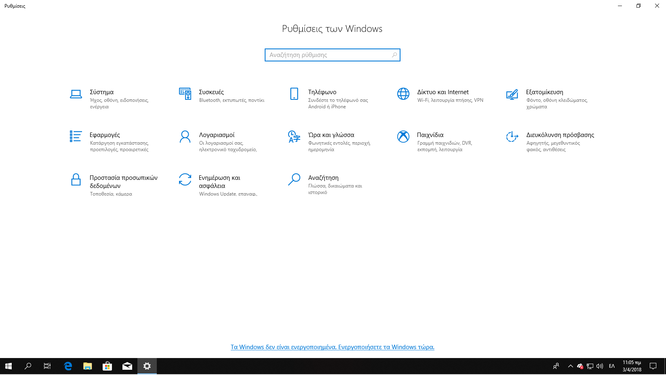
Task: Open the Παιχνίδια Xbox icon
Action: pyautogui.click(x=403, y=137)
